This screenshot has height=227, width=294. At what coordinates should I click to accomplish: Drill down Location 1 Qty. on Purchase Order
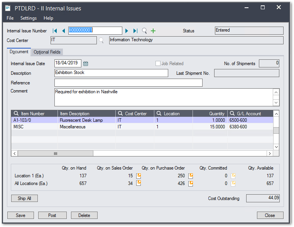point(191,176)
